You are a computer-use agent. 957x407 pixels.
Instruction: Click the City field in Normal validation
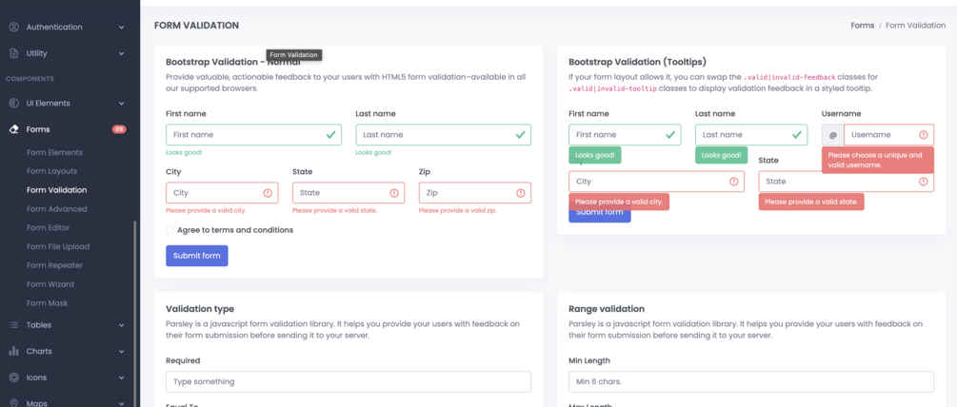(214, 193)
